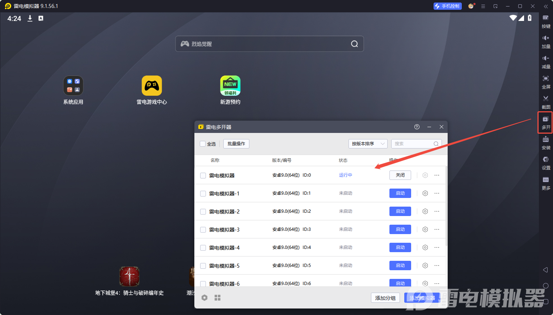Start 雷电模拟器-2 with 启动 button
The width and height of the screenshot is (553, 315).
[400, 211]
